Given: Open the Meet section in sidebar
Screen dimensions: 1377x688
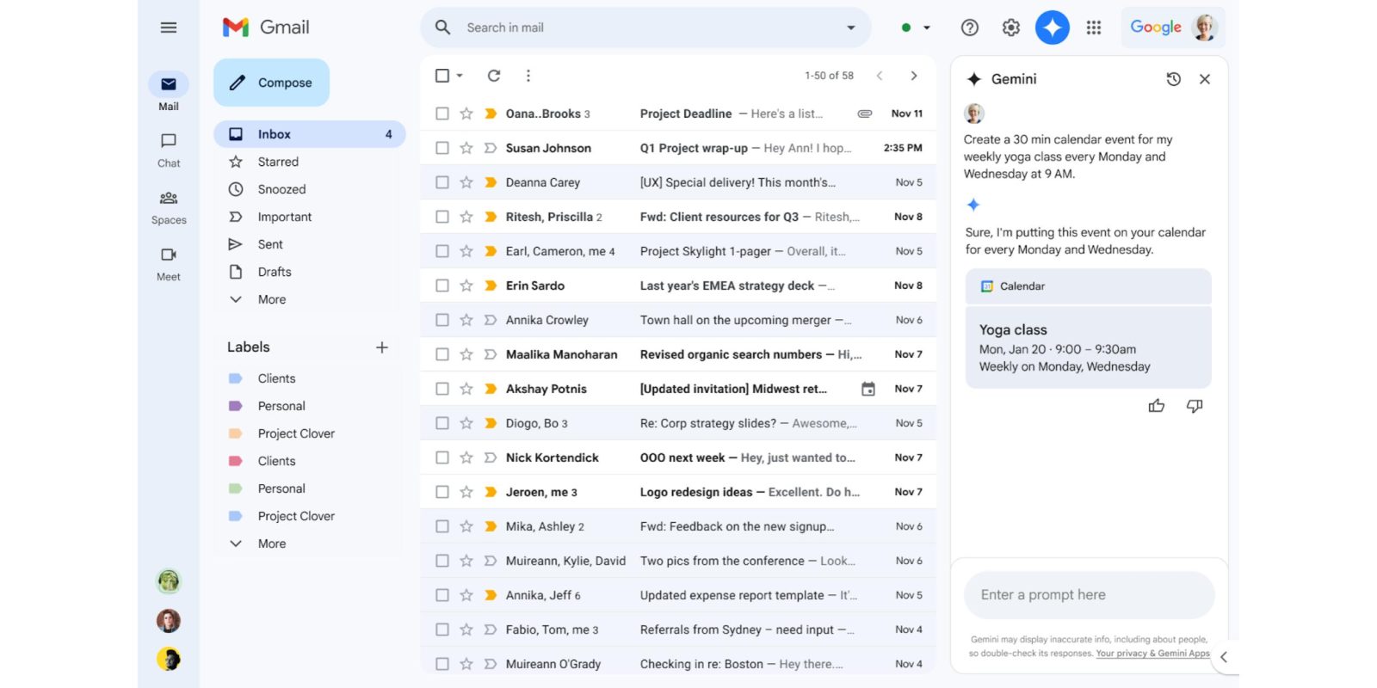Looking at the screenshot, I should 169,263.
